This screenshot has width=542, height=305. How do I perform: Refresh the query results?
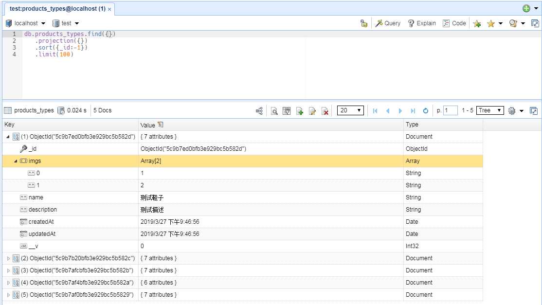[426, 111]
